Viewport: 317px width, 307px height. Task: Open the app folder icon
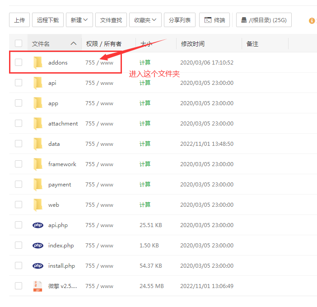(38, 103)
